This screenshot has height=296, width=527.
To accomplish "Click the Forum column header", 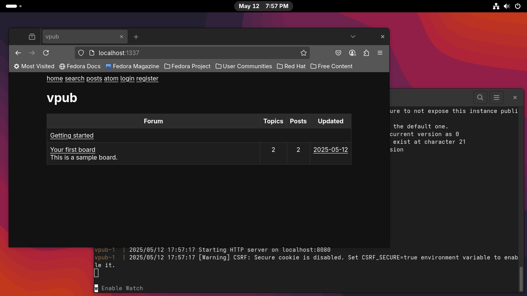I will 154,121.
